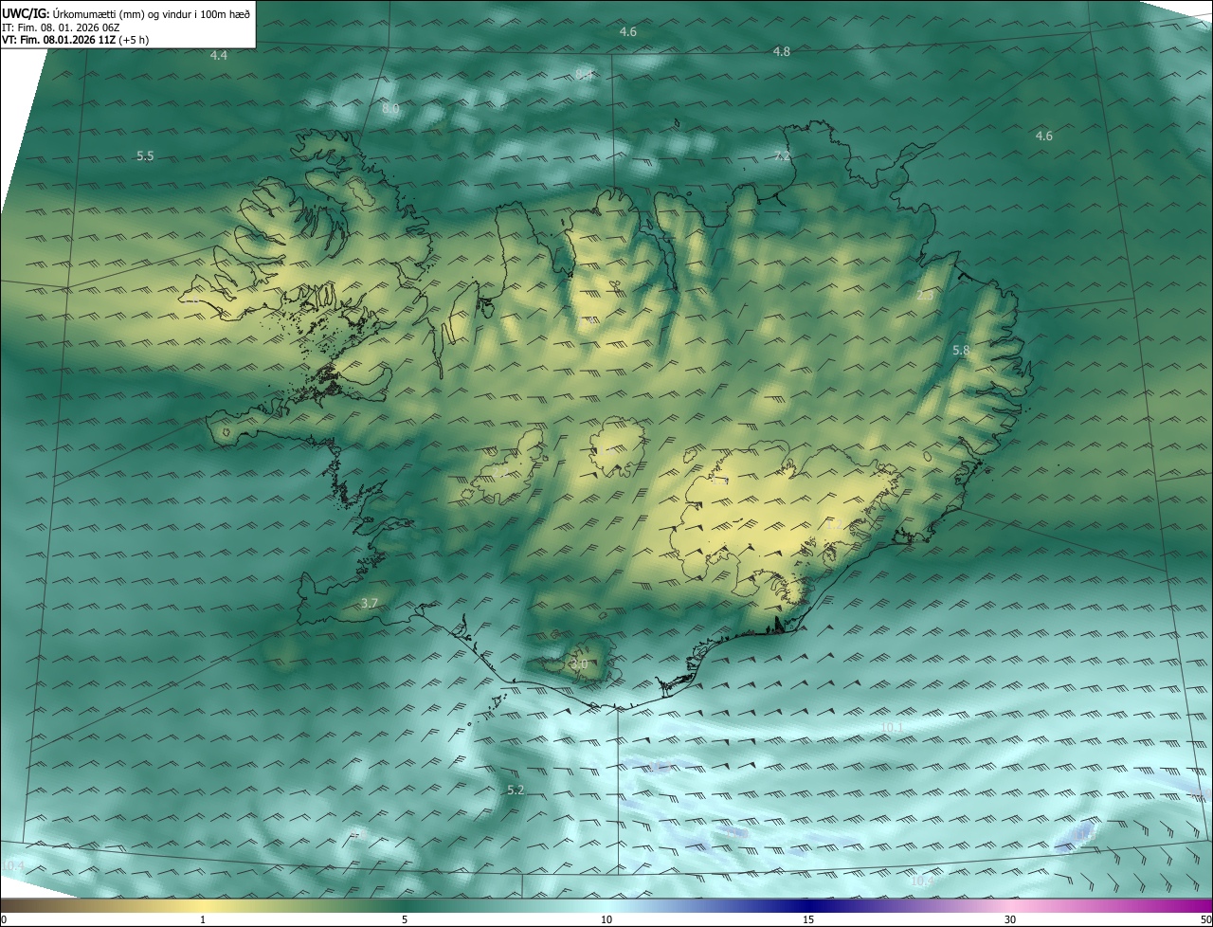Click the colorbar tick label 0

tap(4, 919)
